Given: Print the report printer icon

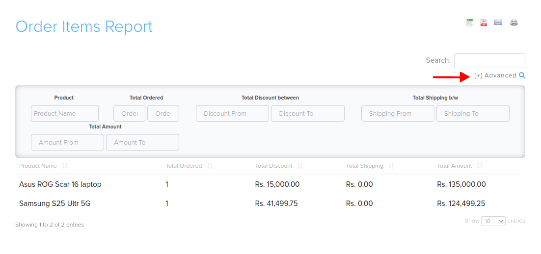Looking at the screenshot, I should tap(514, 23).
